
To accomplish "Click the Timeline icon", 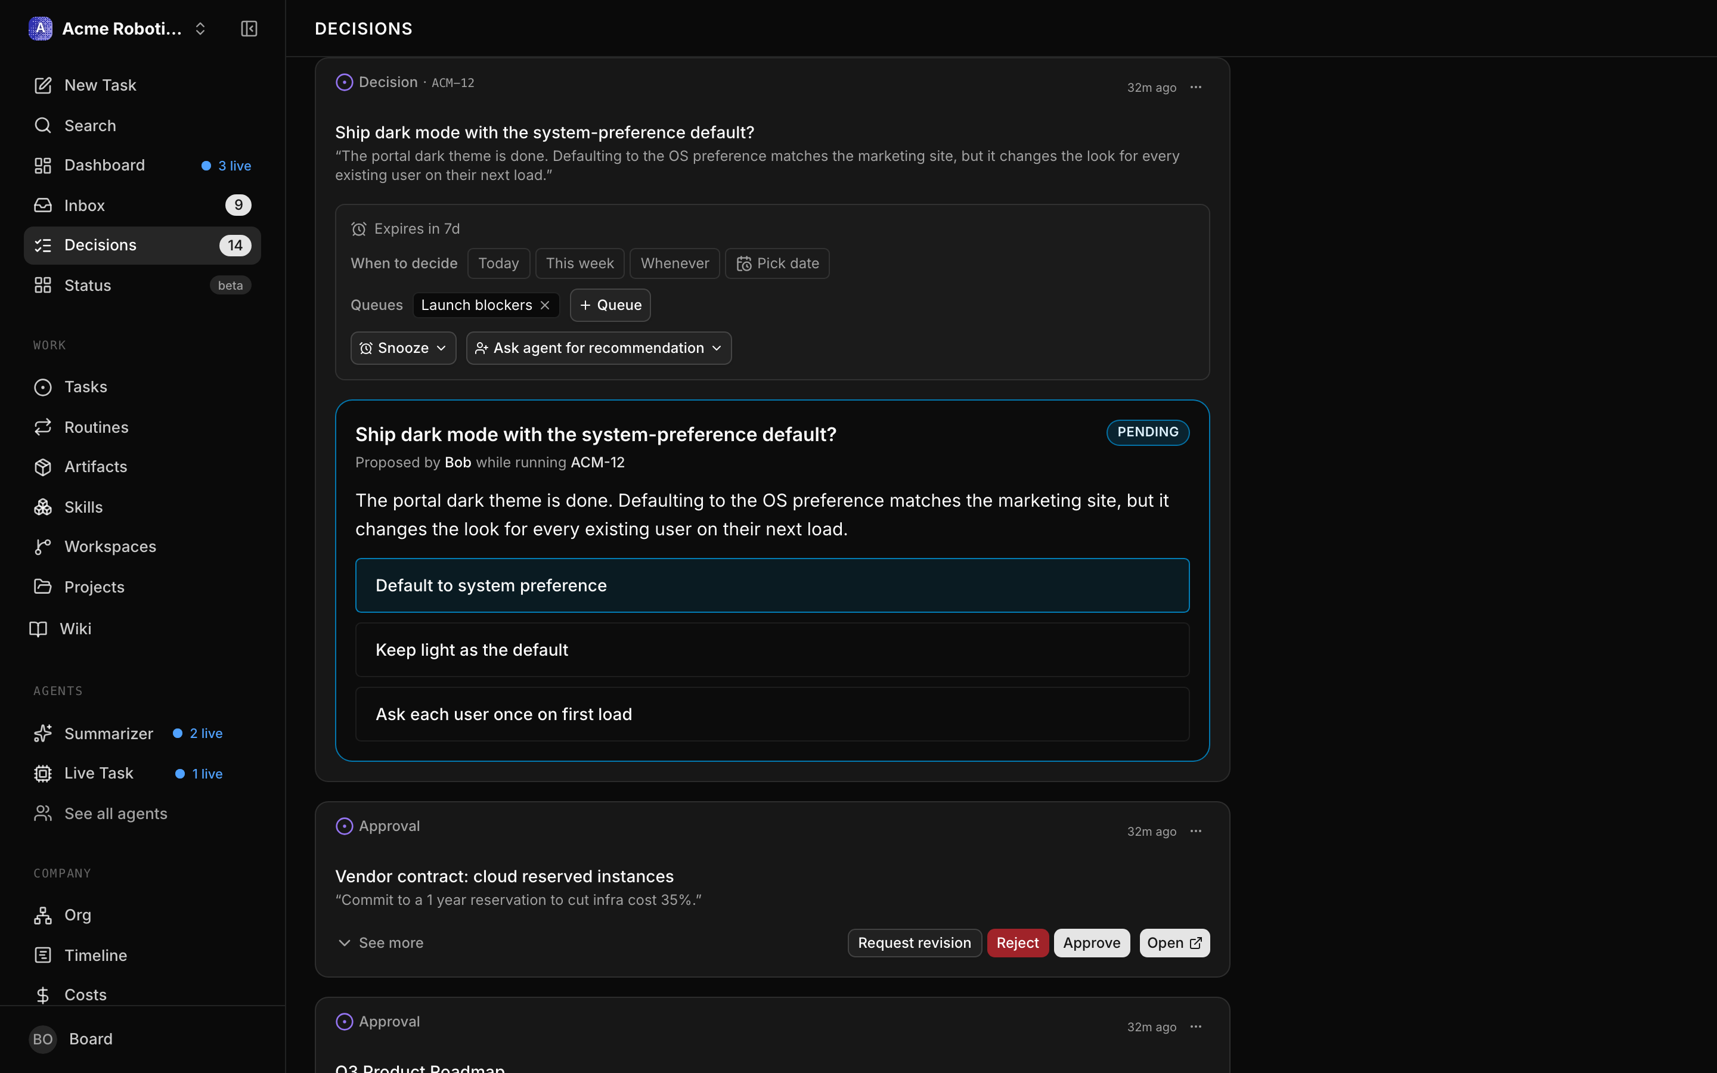I will click(42, 955).
